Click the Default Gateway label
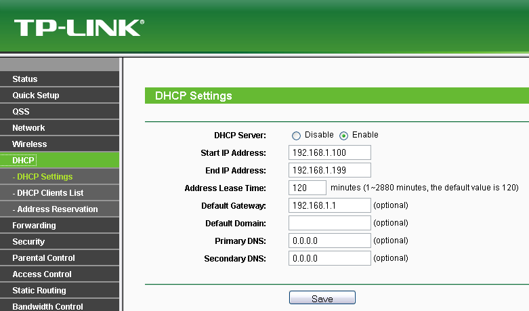Viewport: 529px width, 311px height. click(x=234, y=206)
